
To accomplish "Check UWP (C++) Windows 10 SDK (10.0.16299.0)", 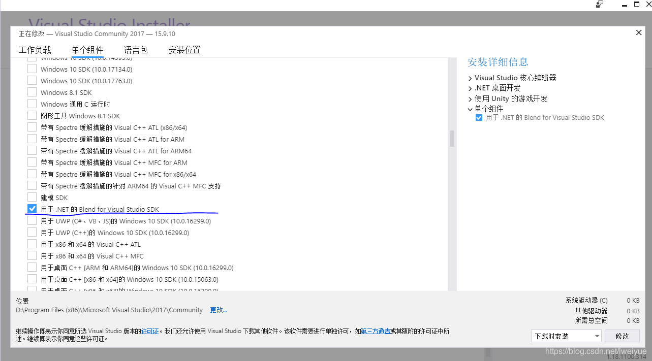I will (x=32, y=233).
